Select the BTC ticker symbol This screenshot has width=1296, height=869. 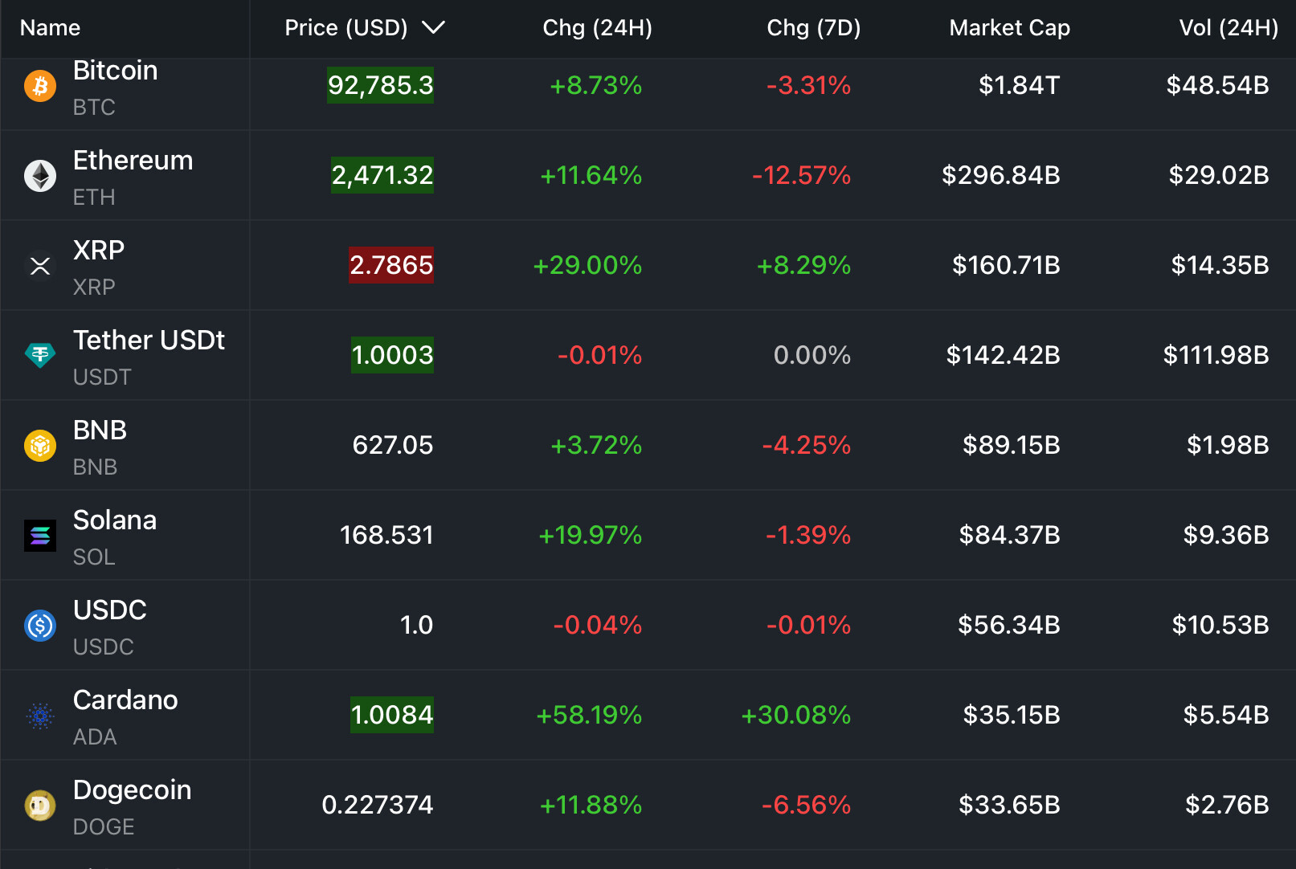(x=94, y=108)
